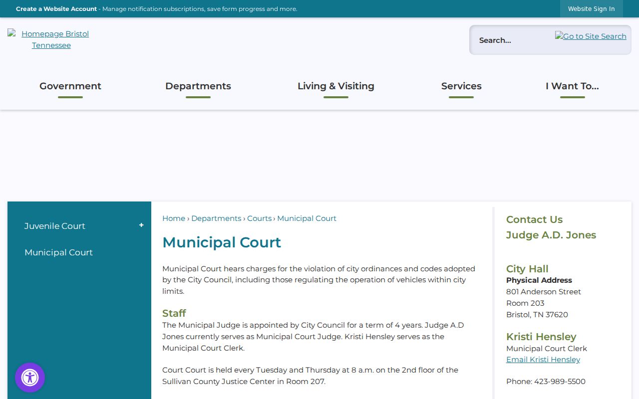Open the Living & Visiting menu
The image size is (639, 399).
tap(336, 86)
